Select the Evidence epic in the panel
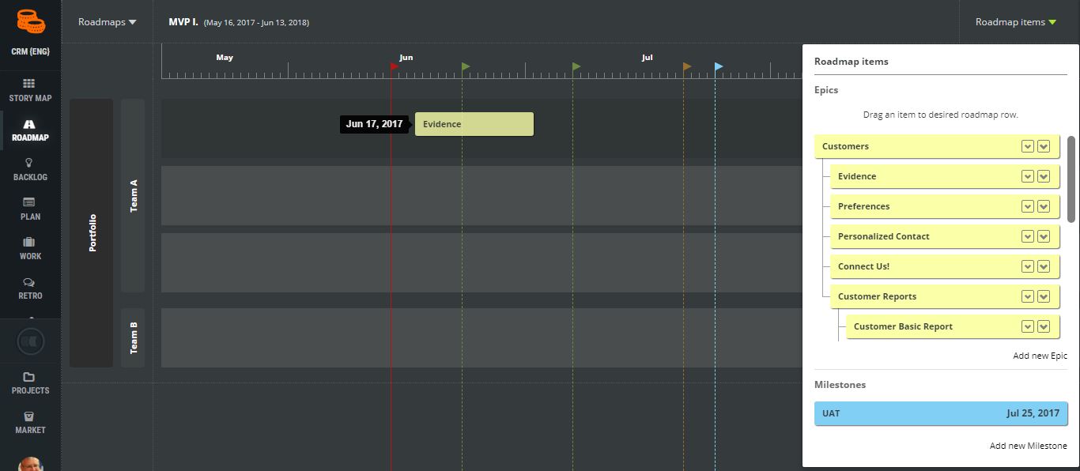 point(945,176)
